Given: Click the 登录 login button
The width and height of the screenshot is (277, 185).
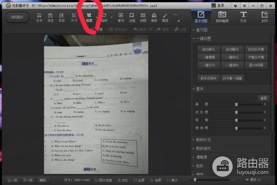Looking at the screenshot, I should click(218, 6).
